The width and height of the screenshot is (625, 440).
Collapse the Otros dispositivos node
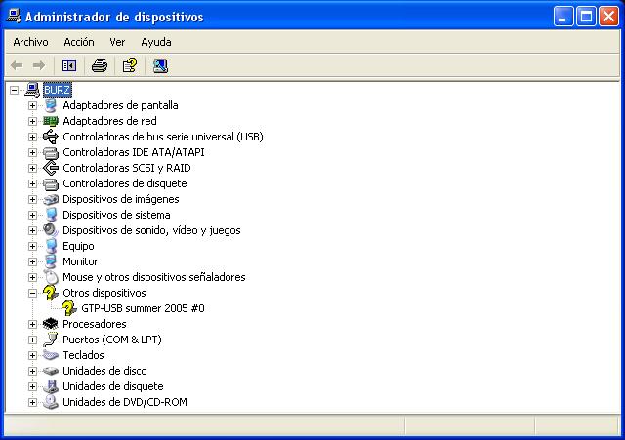pyautogui.click(x=32, y=293)
